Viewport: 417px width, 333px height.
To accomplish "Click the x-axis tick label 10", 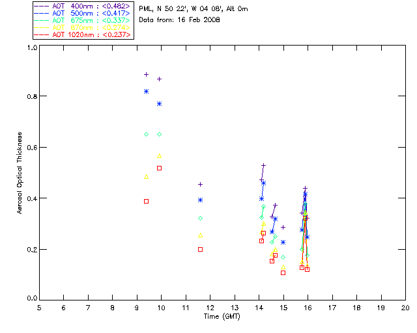I will (x=161, y=308).
